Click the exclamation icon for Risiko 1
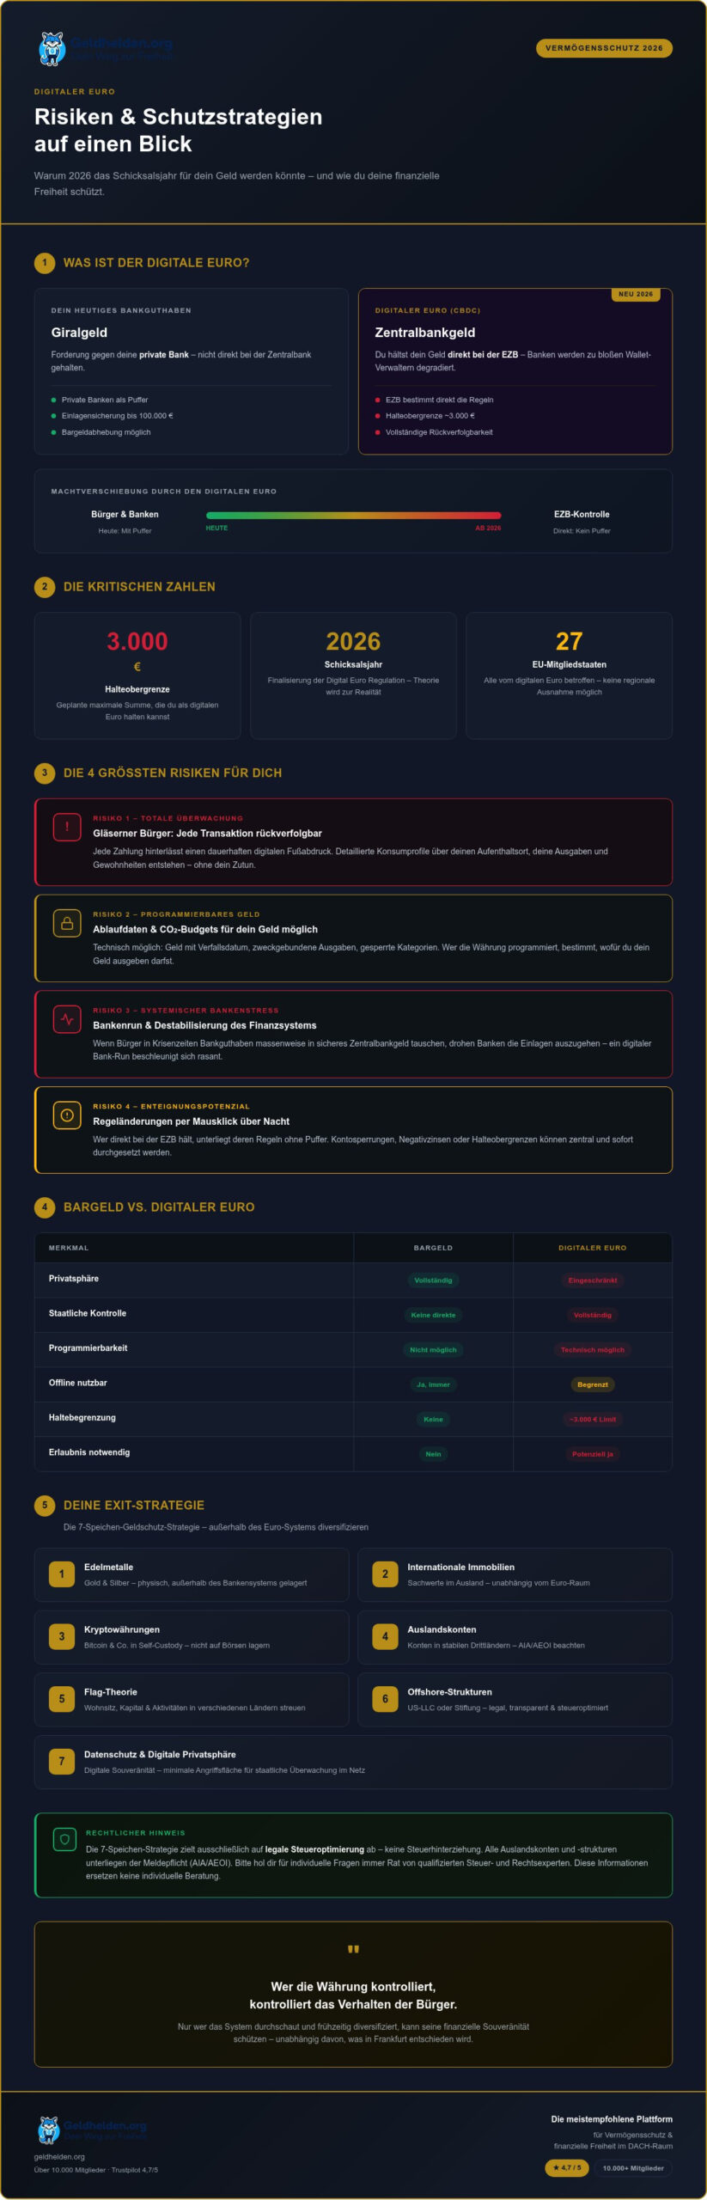Screen dimensions: 707x2200 pos(67,827)
